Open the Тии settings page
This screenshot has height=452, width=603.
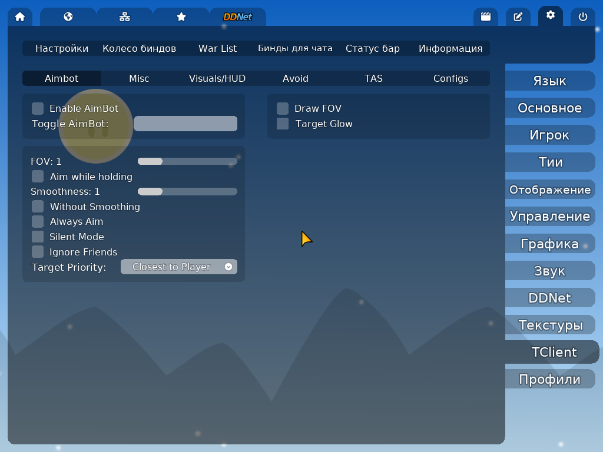pos(550,162)
